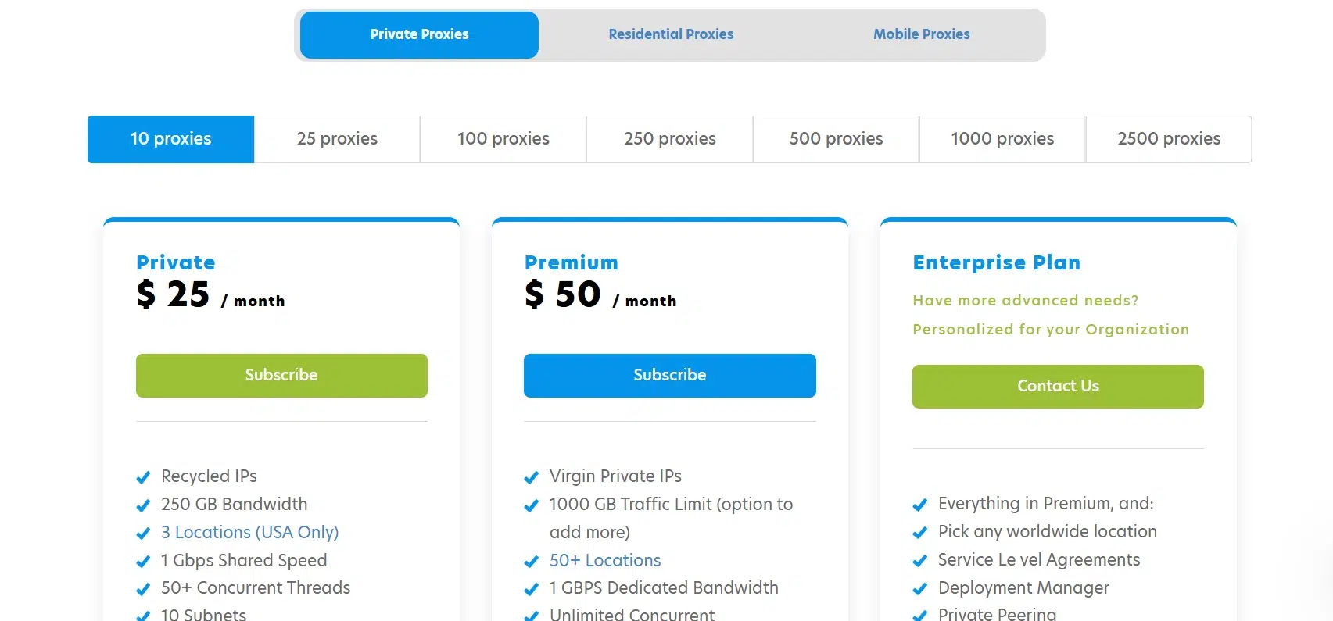
Task: Subscribe to the Private plan
Action: point(281,376)
